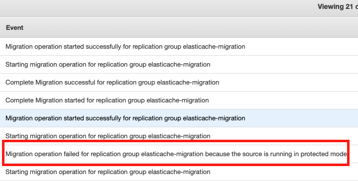Screen dimensions: 358x181
Task: Click the 'Viewing 21' count text
Action: point(338,6)
